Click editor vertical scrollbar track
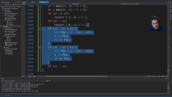This screenshot has height=97, width=172. coord(169,40)
